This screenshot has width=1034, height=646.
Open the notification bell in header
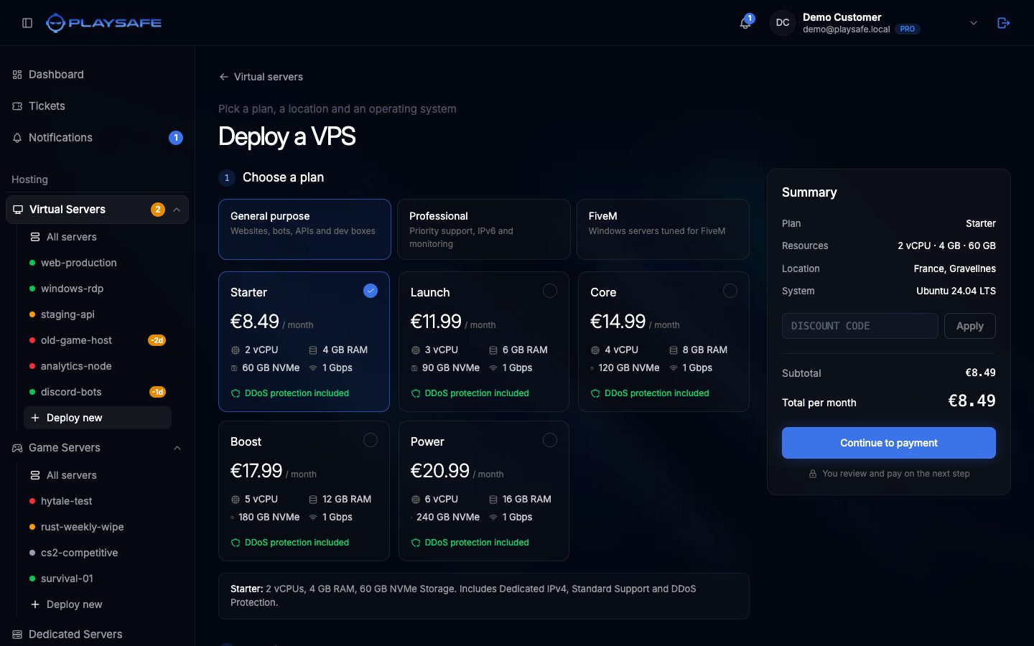745,23
